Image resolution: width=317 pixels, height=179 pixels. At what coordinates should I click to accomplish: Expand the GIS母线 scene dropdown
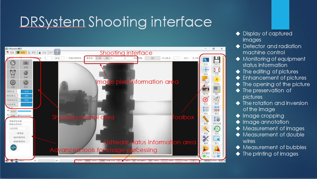pos(19,128)
